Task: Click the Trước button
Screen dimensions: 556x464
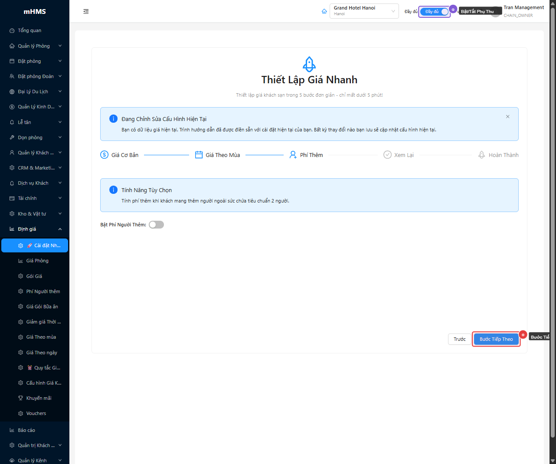Action: tap(459, 339)
